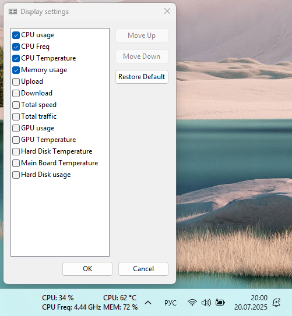
Task: Enable the GPU usage checkbox
Action: click(16, 128)
